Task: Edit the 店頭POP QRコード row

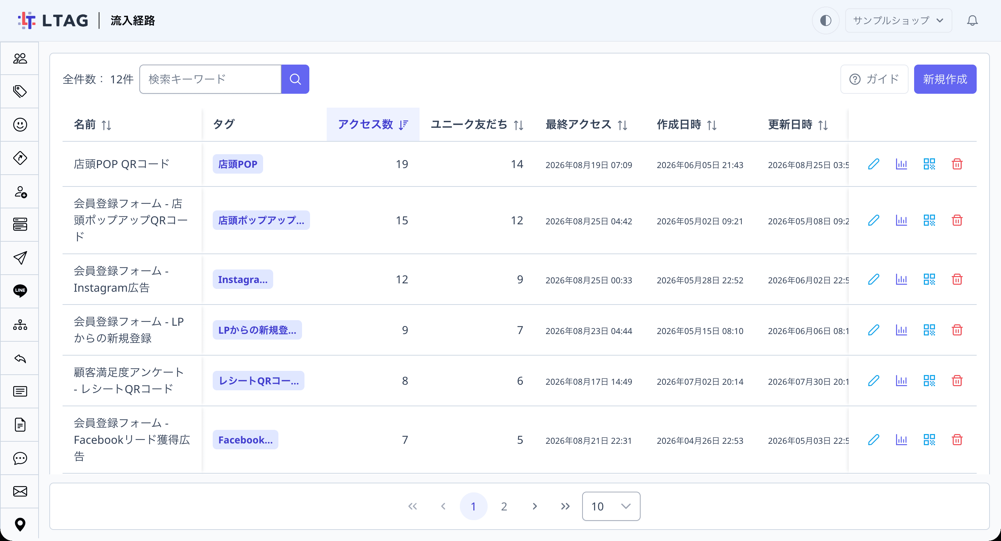Action: pos(873,164)
